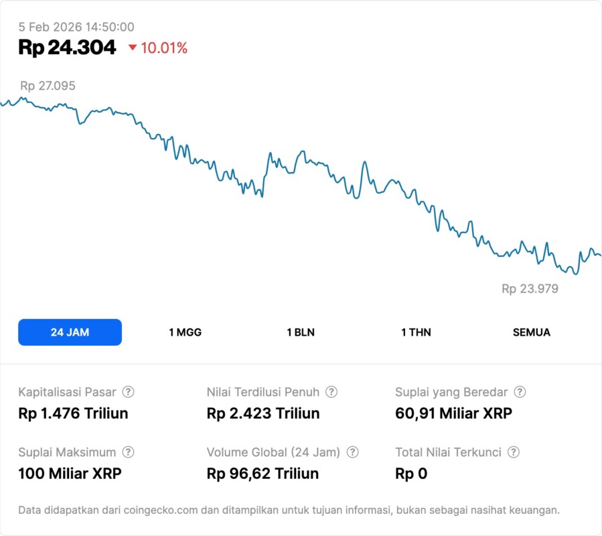Click the Rp 1.476 Triliun market cap value
Image resolution: width=602 pixels, height=536 pixels.
tap(73, 413)
